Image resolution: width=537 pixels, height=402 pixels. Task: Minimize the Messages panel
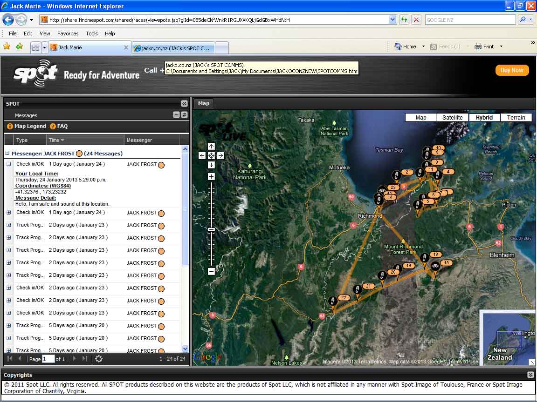(x=176, y=115)
